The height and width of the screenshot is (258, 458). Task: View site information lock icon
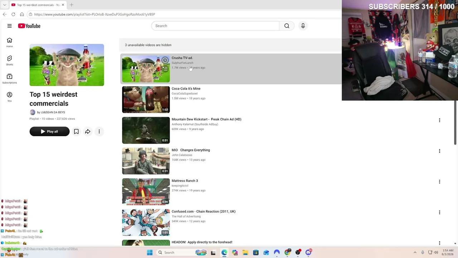tap(31, 14)
